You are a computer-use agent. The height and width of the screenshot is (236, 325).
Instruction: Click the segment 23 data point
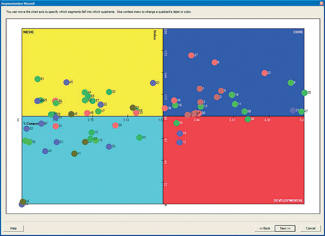click(264, 73)
